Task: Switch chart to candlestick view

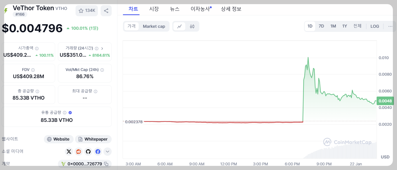Action: tap(192, 26)
